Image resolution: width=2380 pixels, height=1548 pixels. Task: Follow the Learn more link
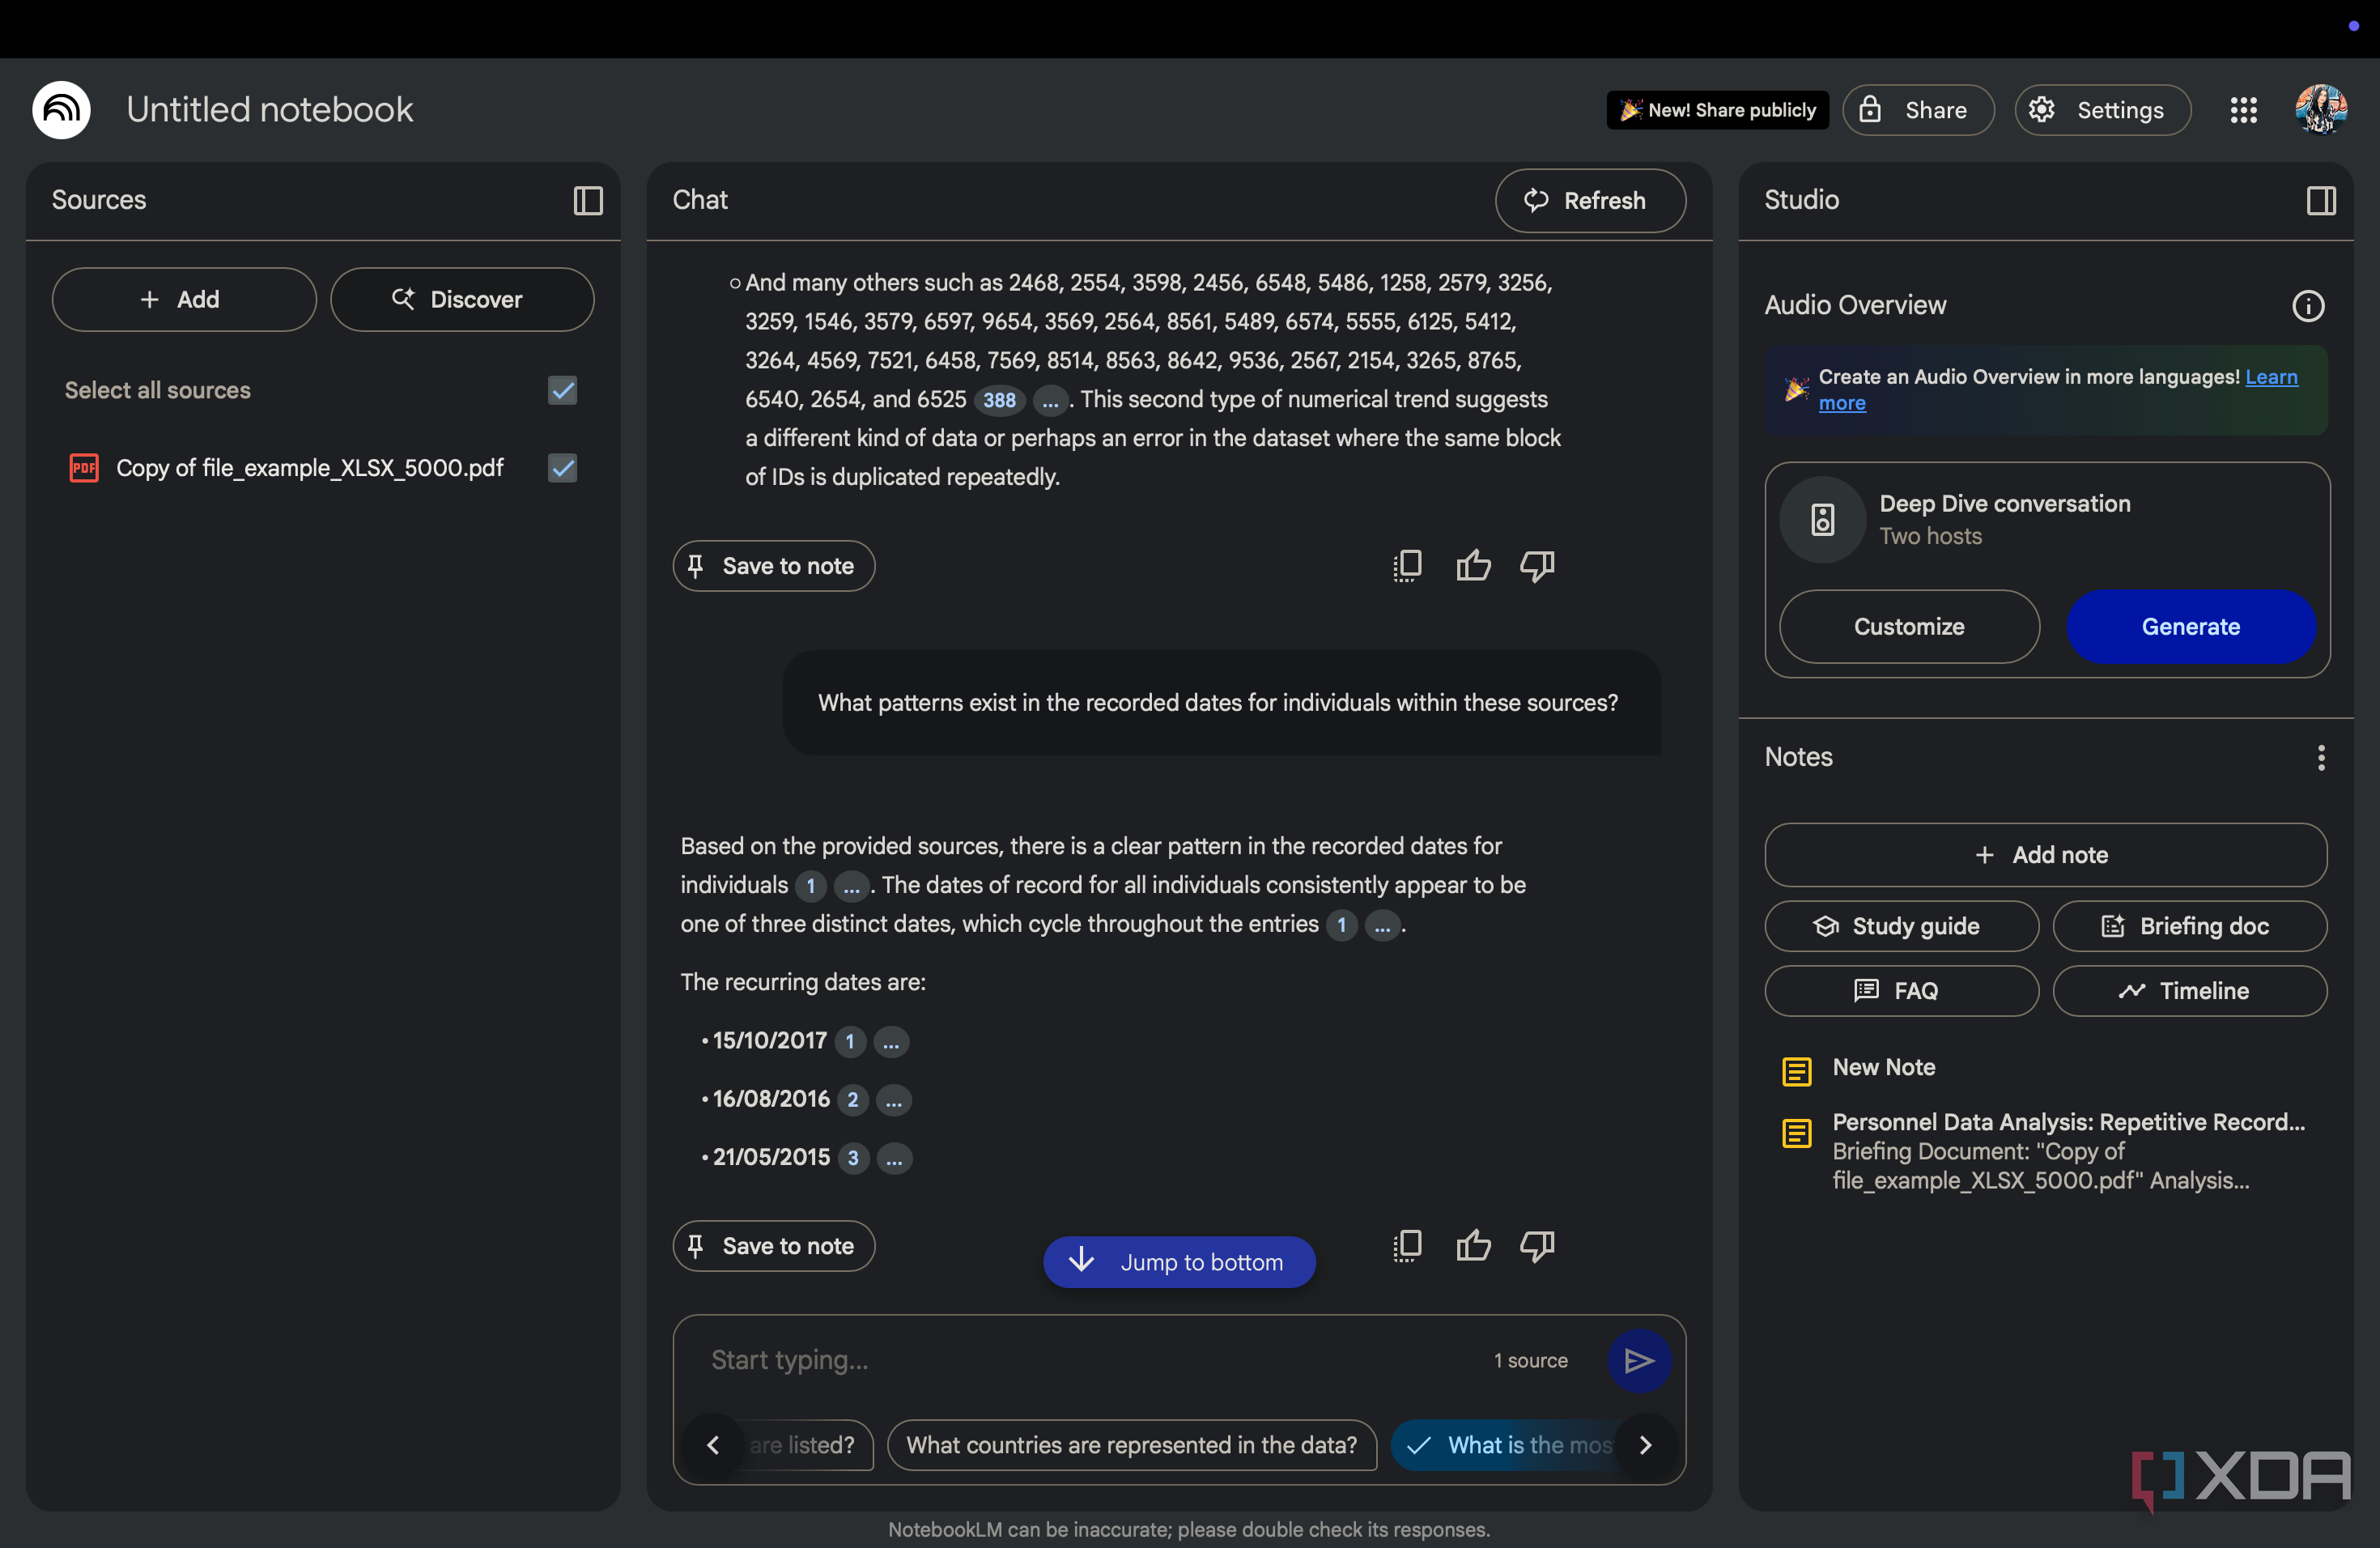[x=2271, y=377]
